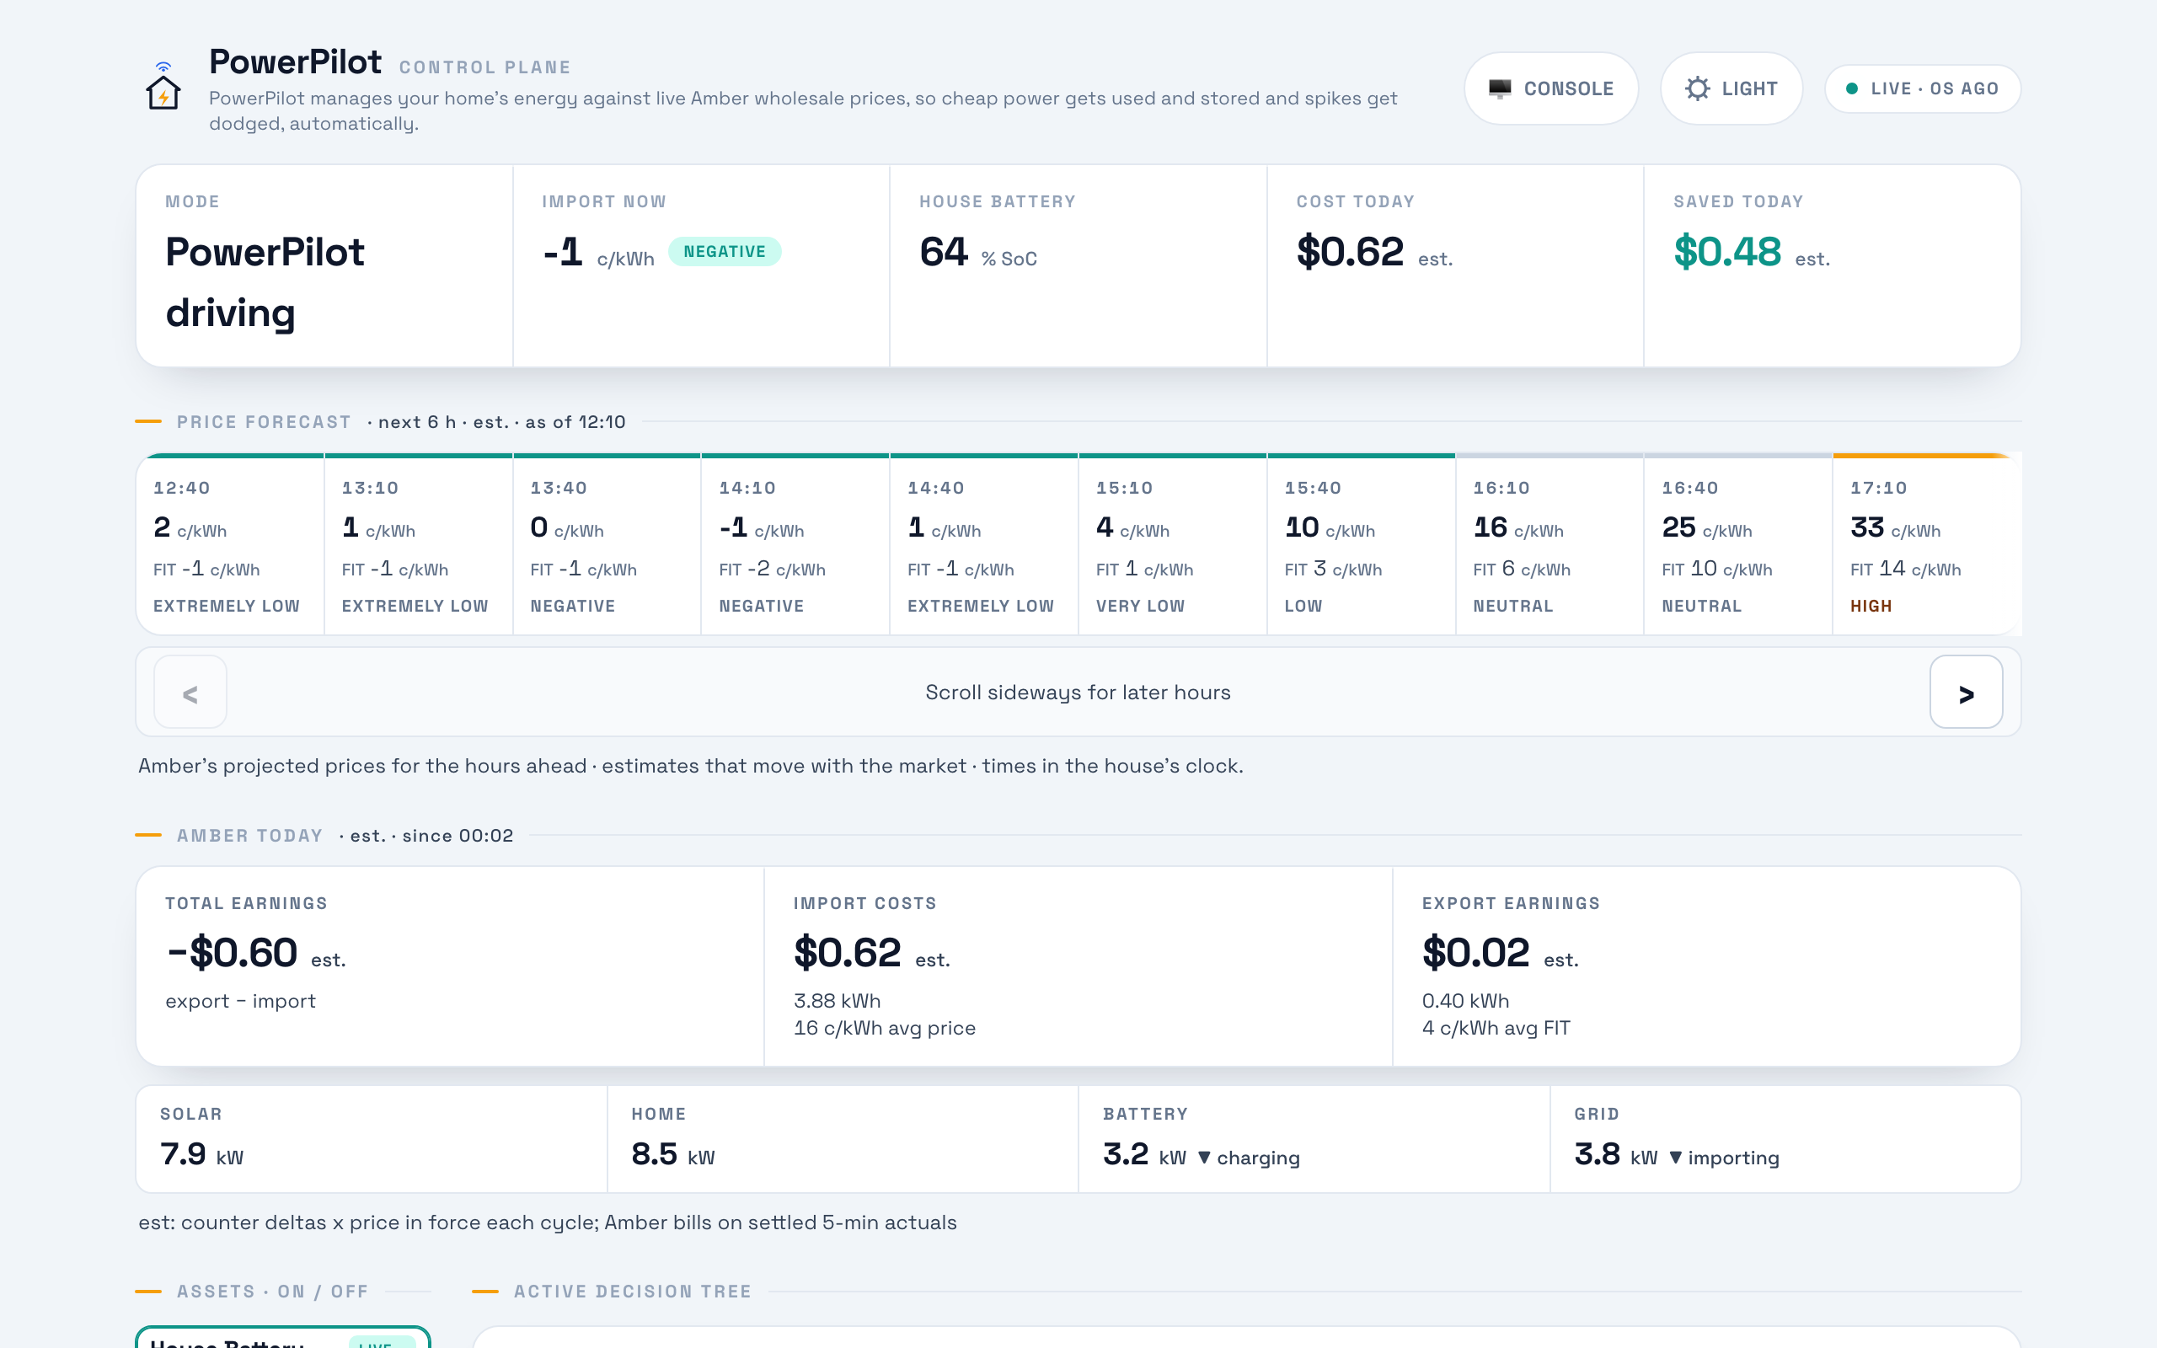Click the Mode 'PowerPilot driving' card
Image resolution: width=2157 pixels, height=1348 pixels.
pos(324,265)
